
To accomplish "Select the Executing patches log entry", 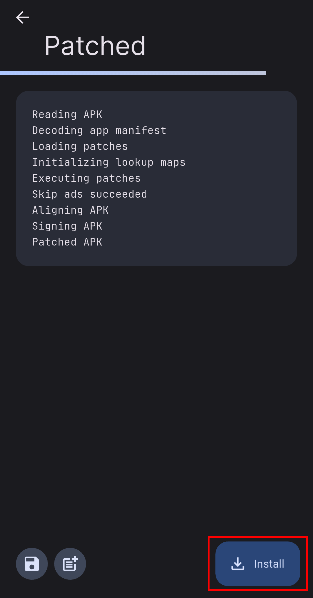I will tap(86, 178).
